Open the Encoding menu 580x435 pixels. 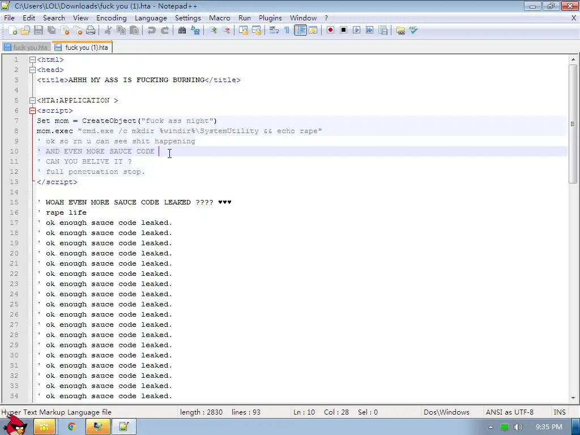coord(112,18)
